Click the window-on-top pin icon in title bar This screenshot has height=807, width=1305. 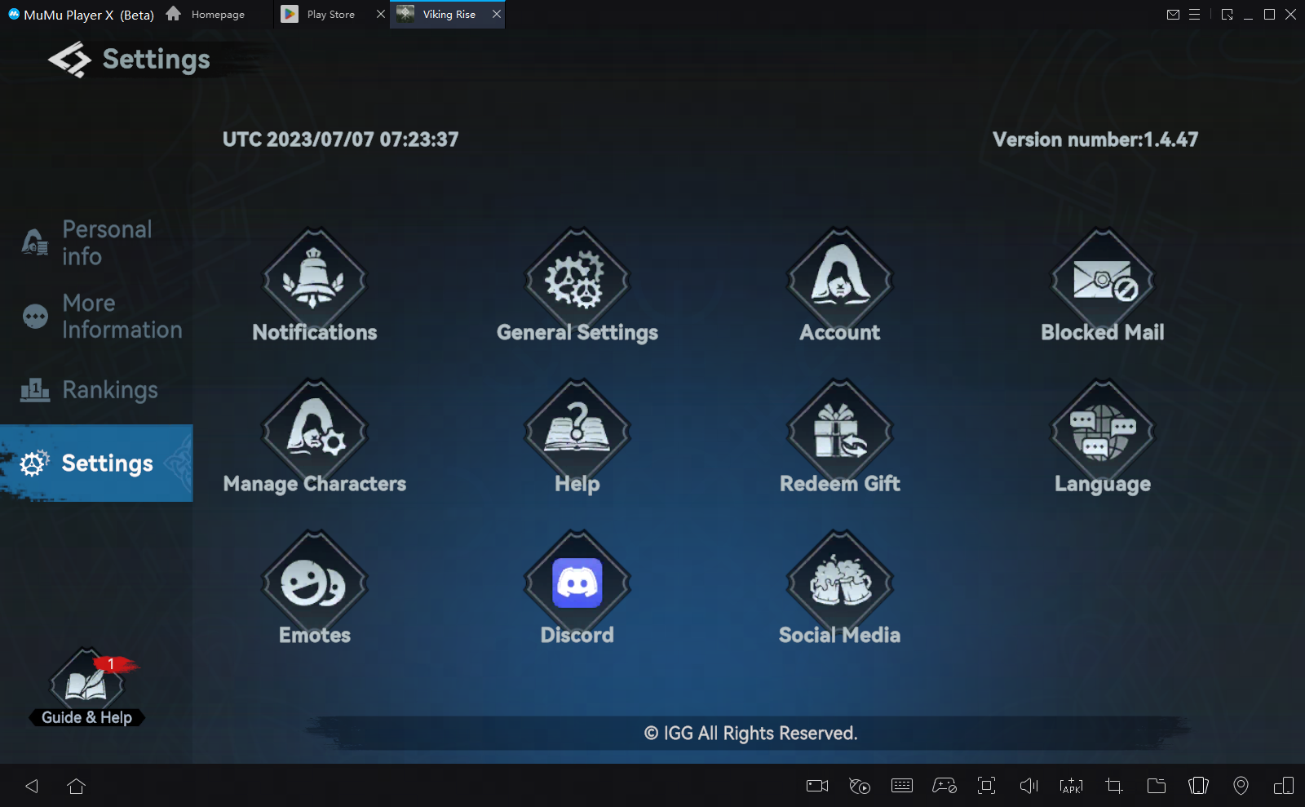[1227, 15]
